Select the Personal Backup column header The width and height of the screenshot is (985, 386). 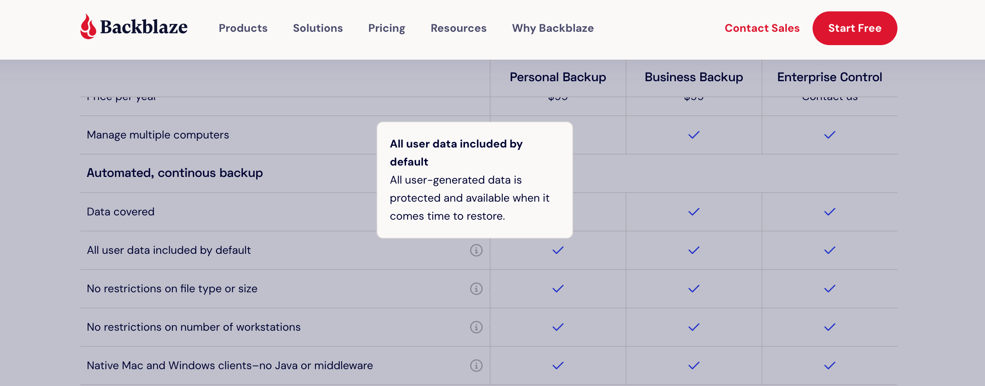558,77
